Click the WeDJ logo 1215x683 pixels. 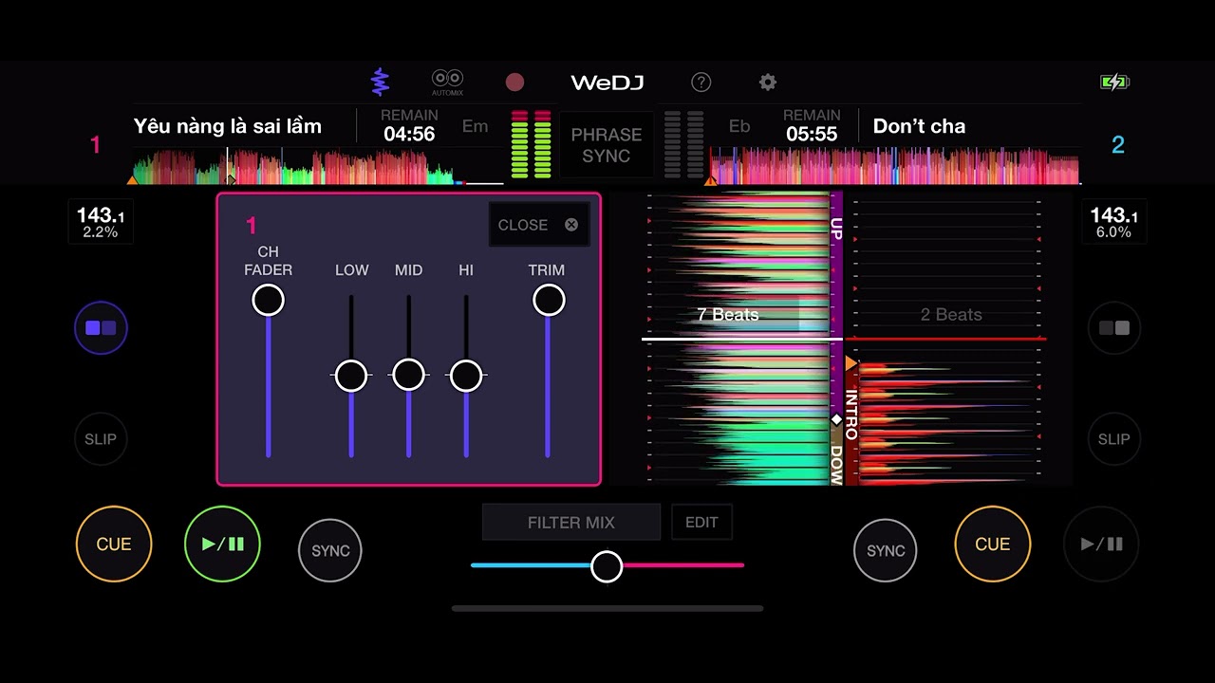pyautogui.click(x=607, y=83)
